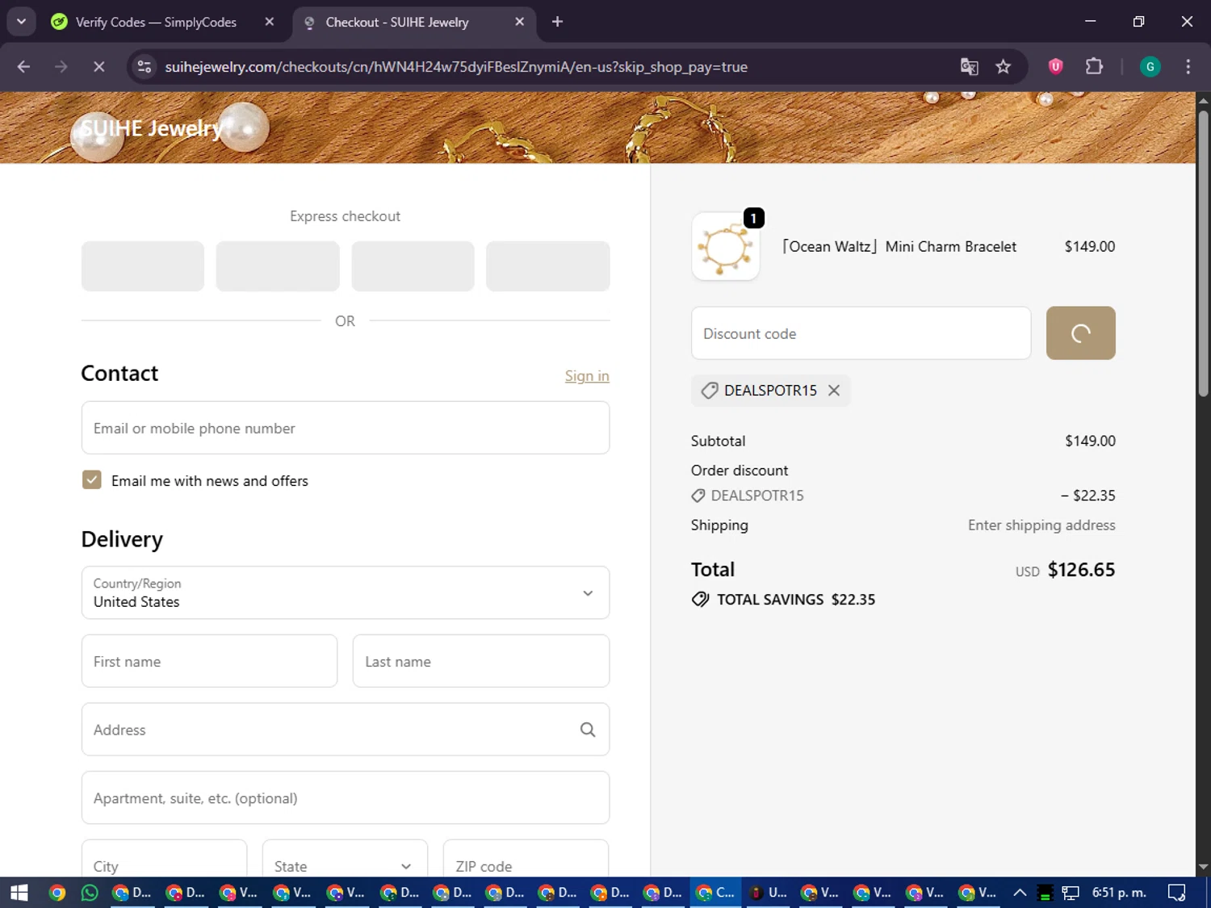The width and height of the screenshot is (1211, 908).
Task: Open the uBlock shield extension icon
Action: pos(1055,67)
